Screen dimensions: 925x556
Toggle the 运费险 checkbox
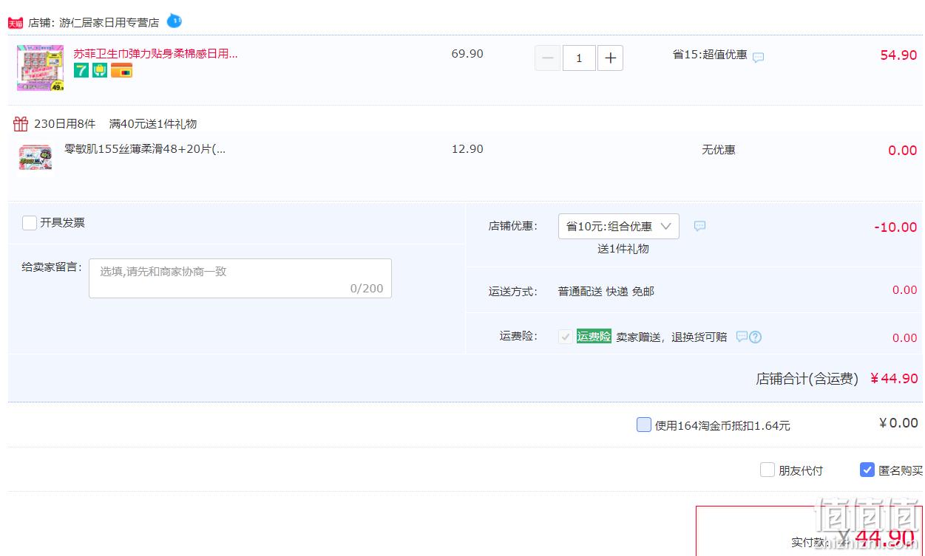point(566,337)
